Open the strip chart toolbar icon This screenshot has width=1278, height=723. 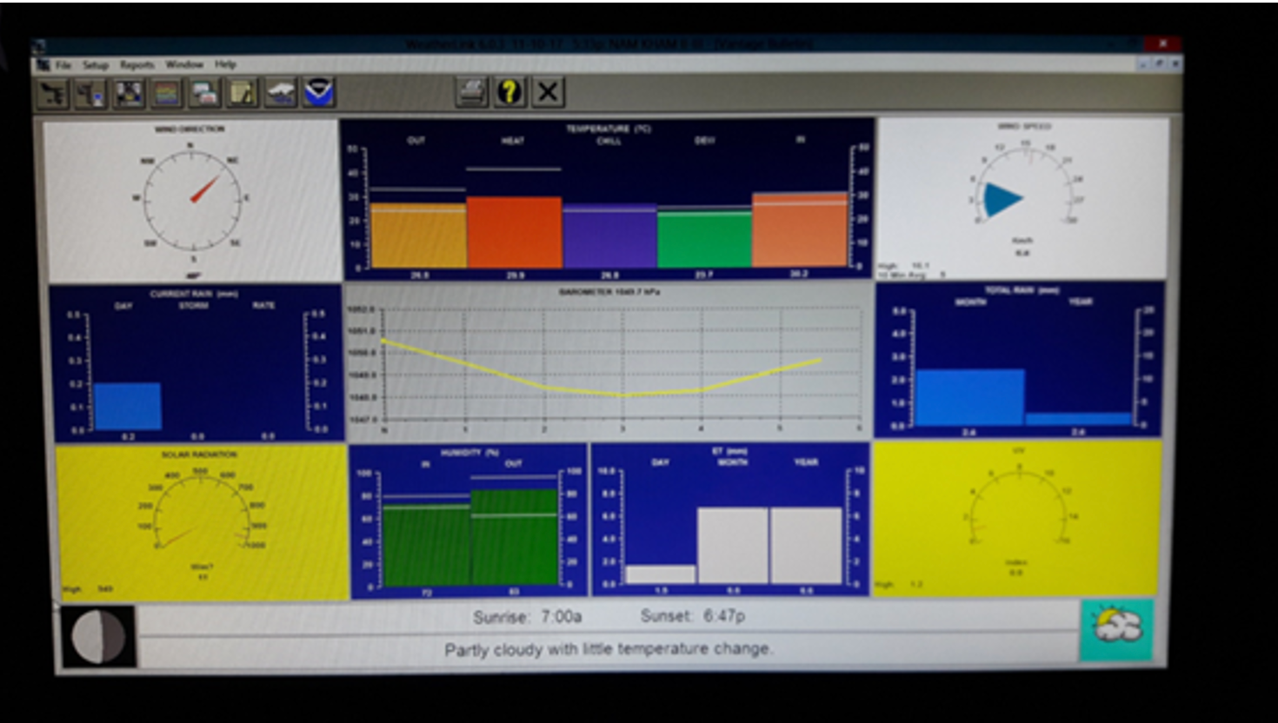167,93
